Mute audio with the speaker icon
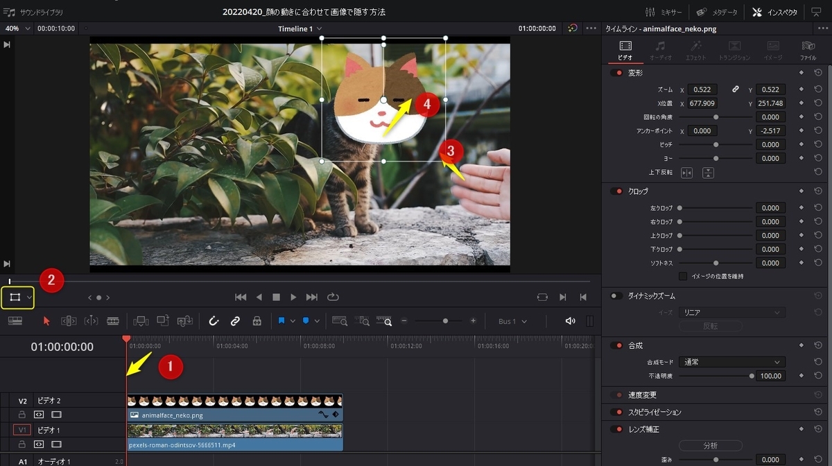The image size is (832, 466). tap(571, 321)
